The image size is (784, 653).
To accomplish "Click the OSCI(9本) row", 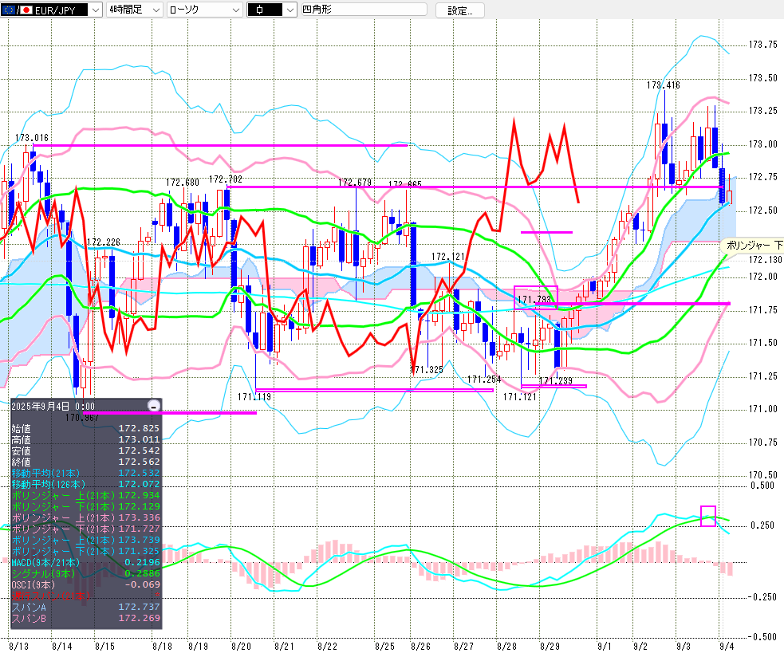I will click(x=86, y=584).
